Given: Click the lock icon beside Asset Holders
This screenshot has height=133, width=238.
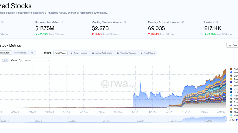Looking at the screenshot, I should pyautogui.click(x=72, y=53).
